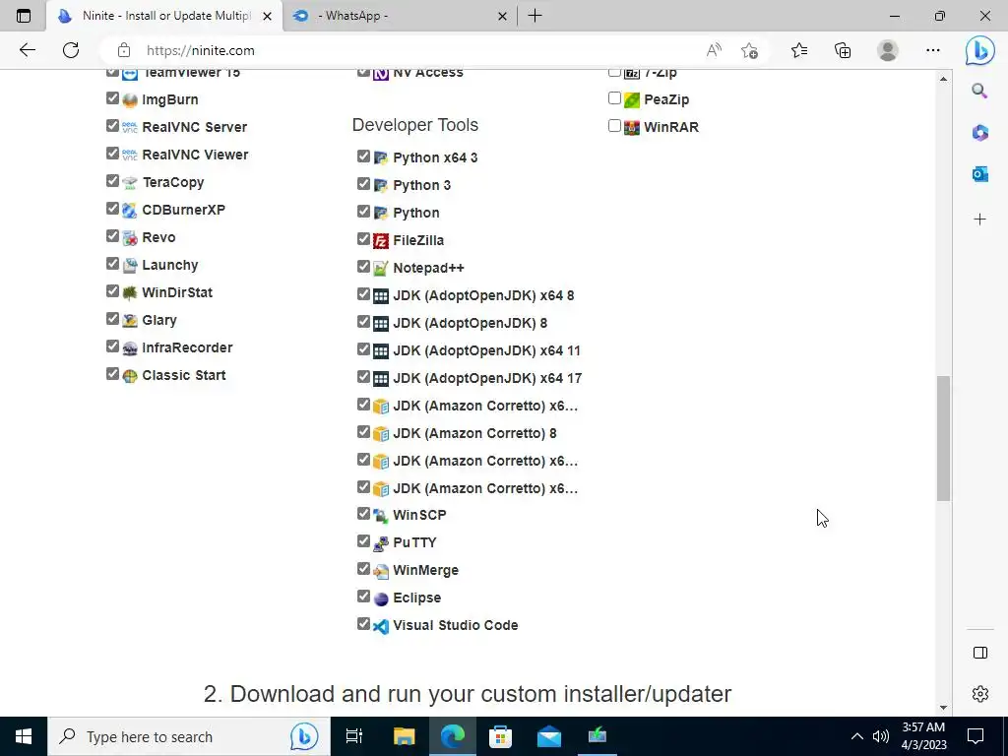Refresh the Ninite page
Viewport: 1008px width, 756px height.
point(71,50)
